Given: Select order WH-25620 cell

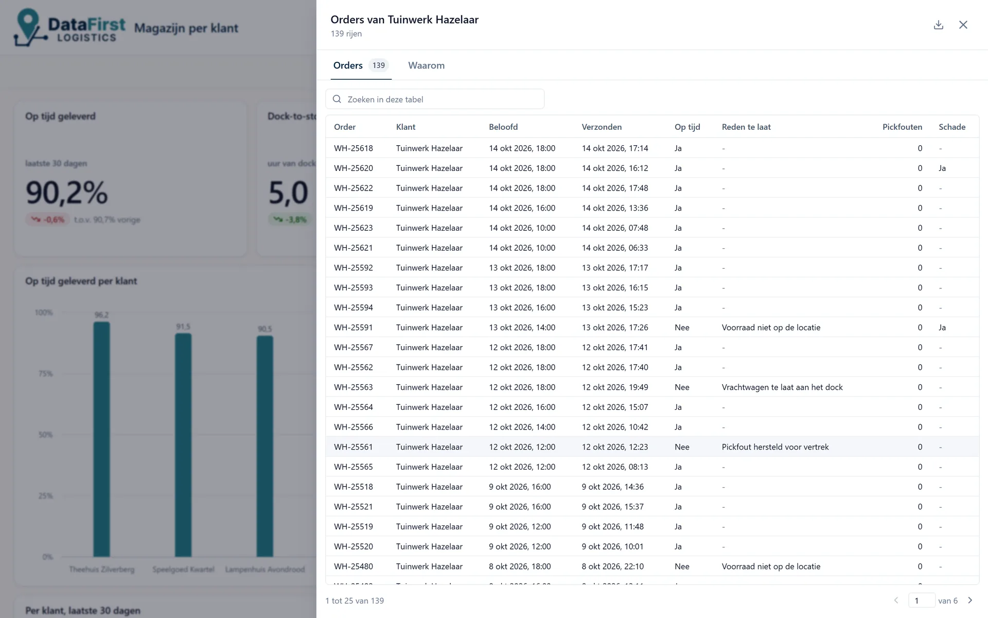Looking at the screenshot, I should point(354,168).
